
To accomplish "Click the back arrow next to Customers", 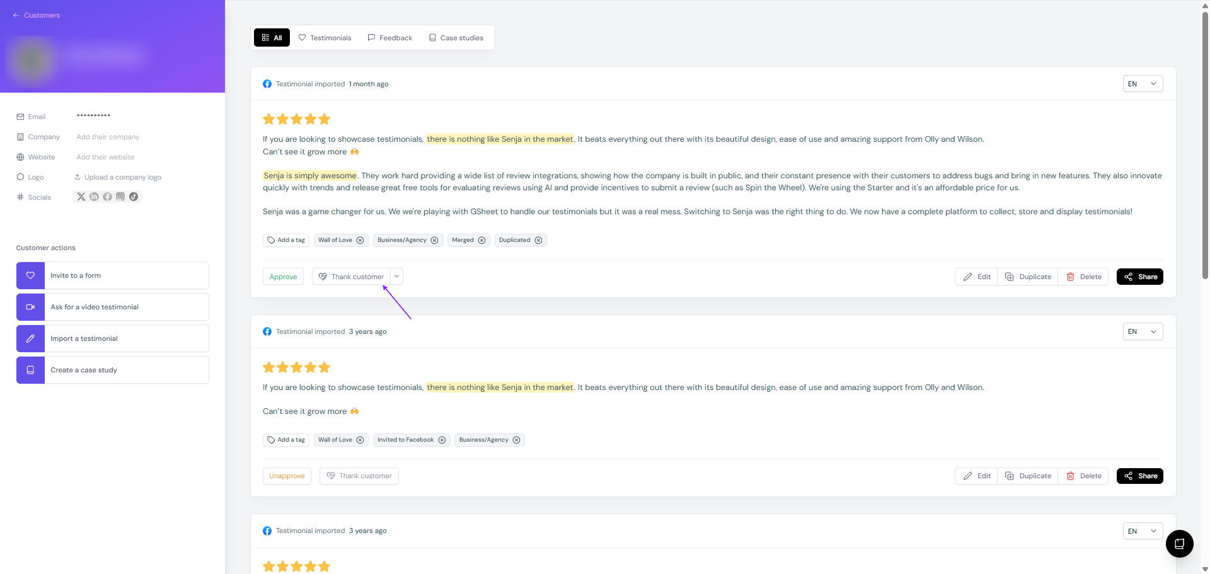I will pos(16,15).
